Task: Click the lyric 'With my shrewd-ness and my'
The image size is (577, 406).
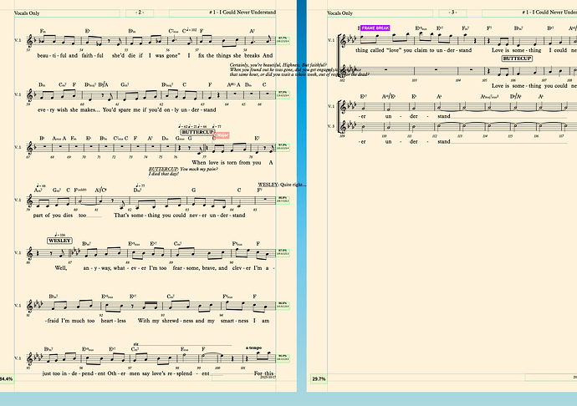Action: 176,321
